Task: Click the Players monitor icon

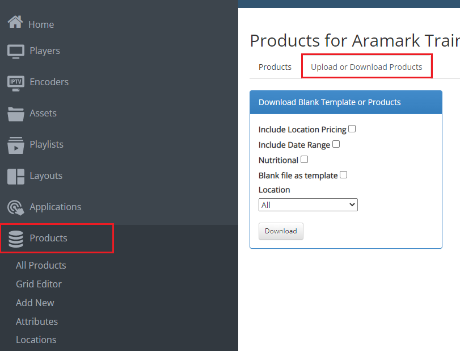Action: coord(16,51)
